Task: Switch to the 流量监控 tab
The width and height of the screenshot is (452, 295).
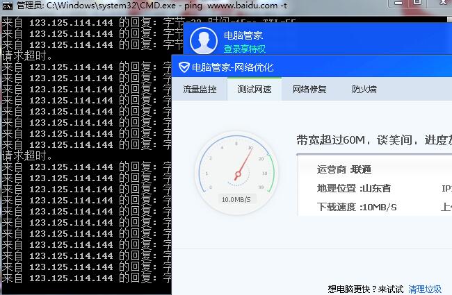Action: point(200,90)
